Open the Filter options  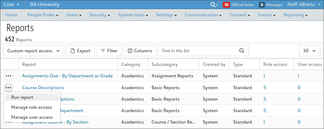pos(109,51)
